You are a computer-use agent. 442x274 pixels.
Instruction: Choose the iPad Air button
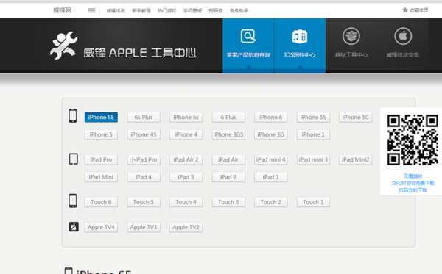pos(228,159)
